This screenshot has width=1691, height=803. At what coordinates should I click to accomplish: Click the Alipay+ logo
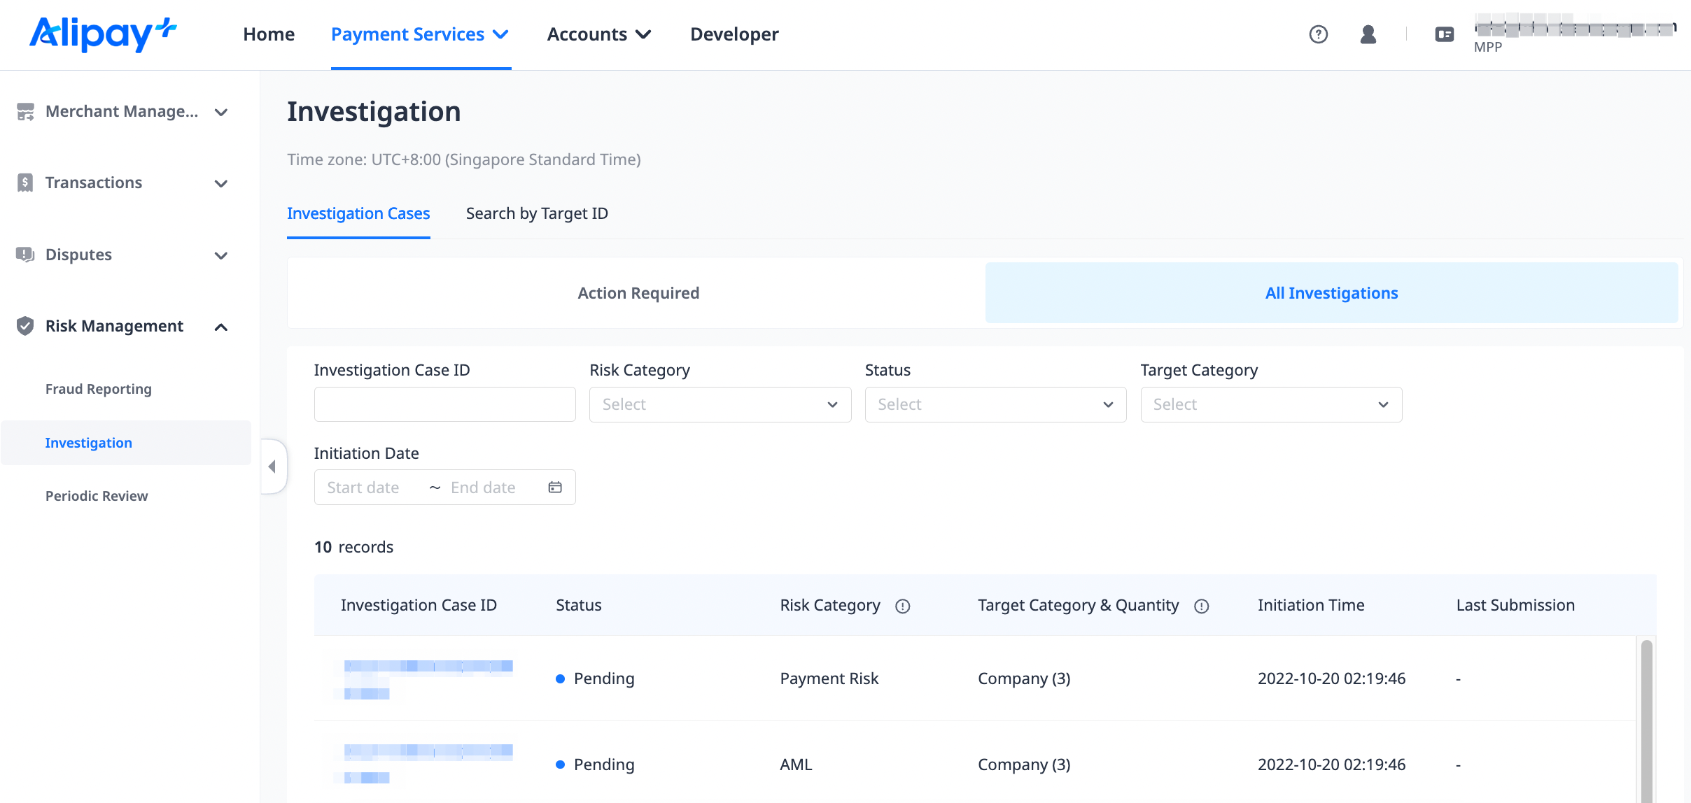tap(102, 34)
